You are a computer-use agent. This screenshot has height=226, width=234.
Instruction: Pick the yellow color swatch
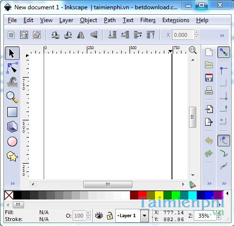[x=159, y=195]
